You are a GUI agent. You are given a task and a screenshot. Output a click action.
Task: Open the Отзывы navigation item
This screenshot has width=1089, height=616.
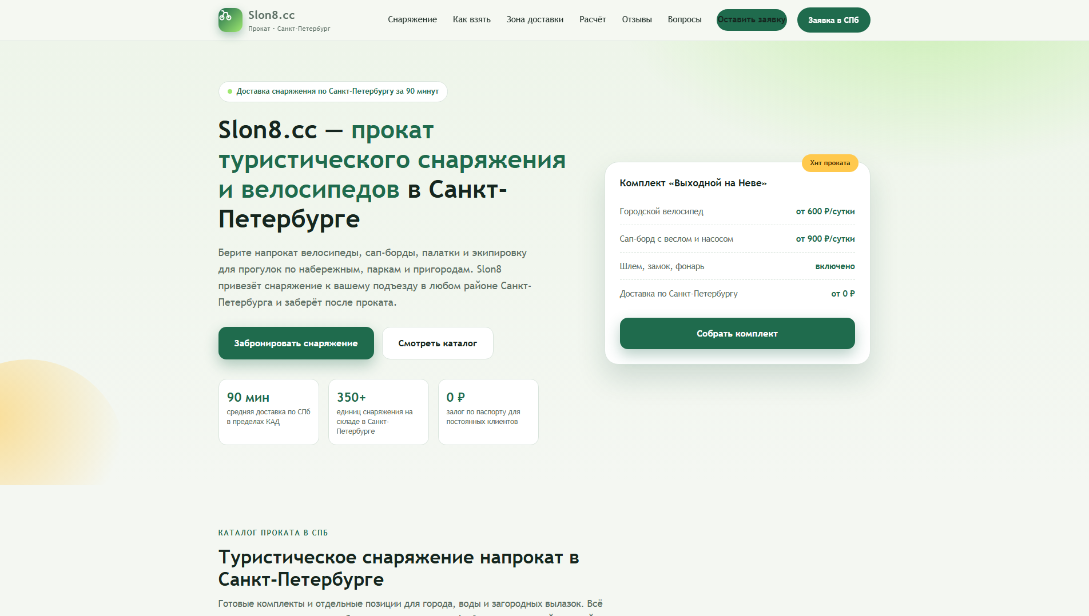(x=637, y=19)
